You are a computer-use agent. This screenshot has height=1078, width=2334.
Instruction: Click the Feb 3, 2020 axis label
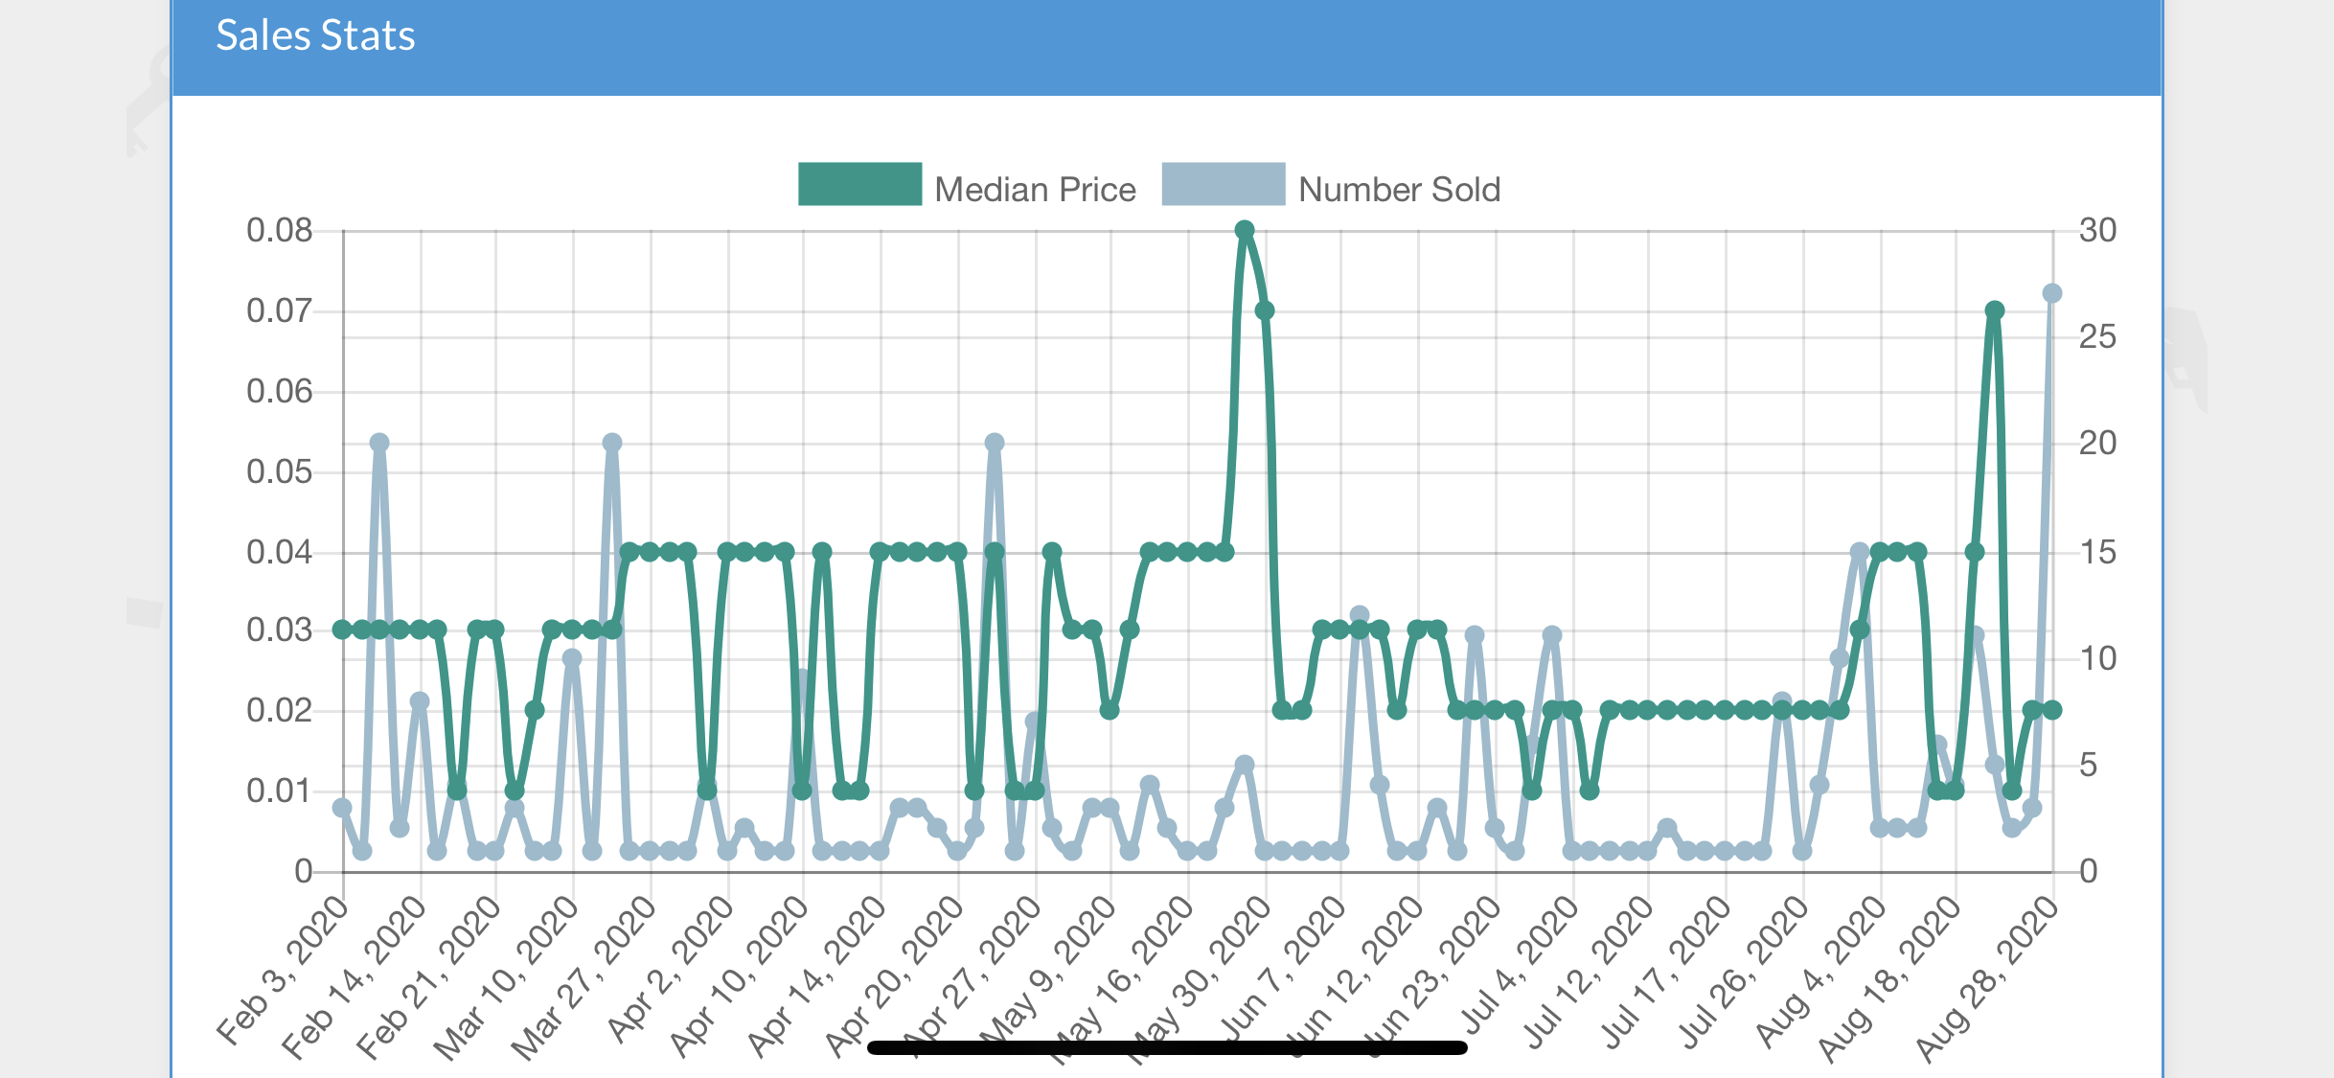[282, 970]
